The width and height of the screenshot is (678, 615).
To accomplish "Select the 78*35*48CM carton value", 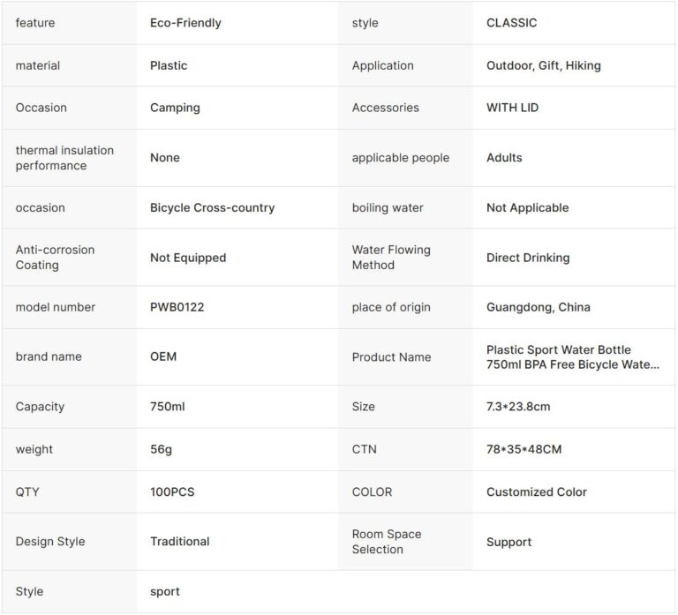I will click(524, 449).
